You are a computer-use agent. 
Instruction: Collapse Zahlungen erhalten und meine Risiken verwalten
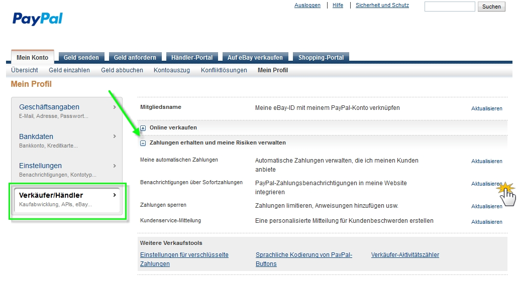[x=143, y=143]
